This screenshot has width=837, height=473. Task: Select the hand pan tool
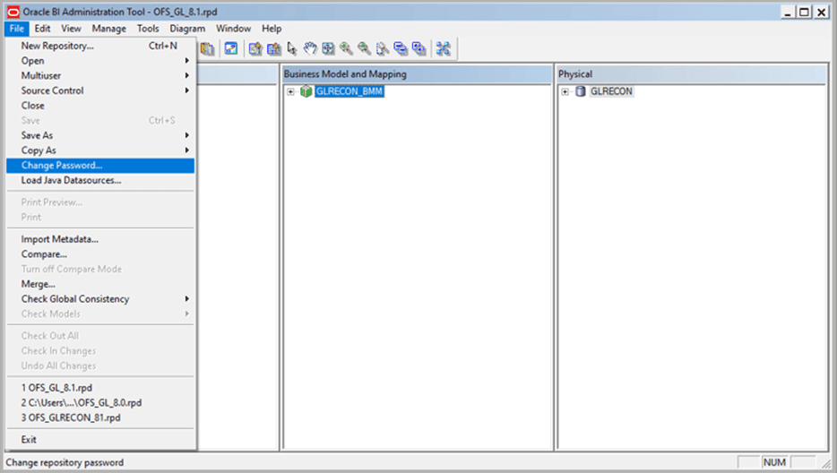point(310,48)
